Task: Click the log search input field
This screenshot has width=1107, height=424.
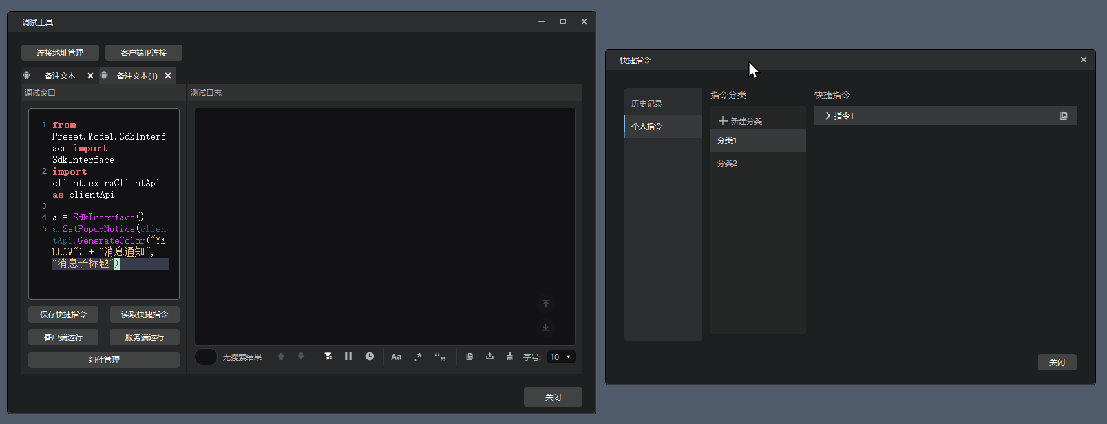Action: point(206,357)
